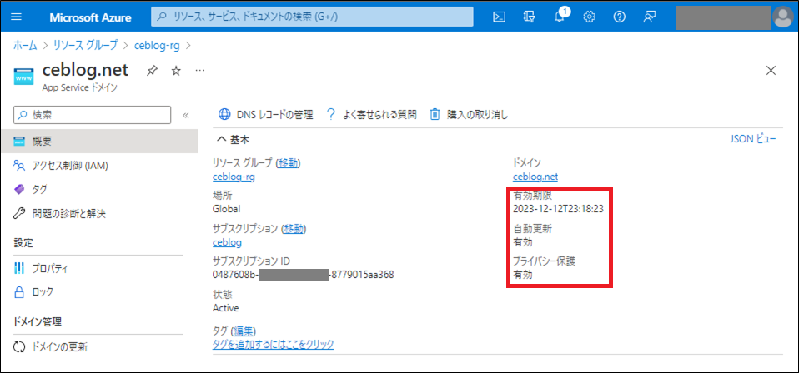Click the Microsoft Azure home title

pyautogui.click(x=90, y=17)
